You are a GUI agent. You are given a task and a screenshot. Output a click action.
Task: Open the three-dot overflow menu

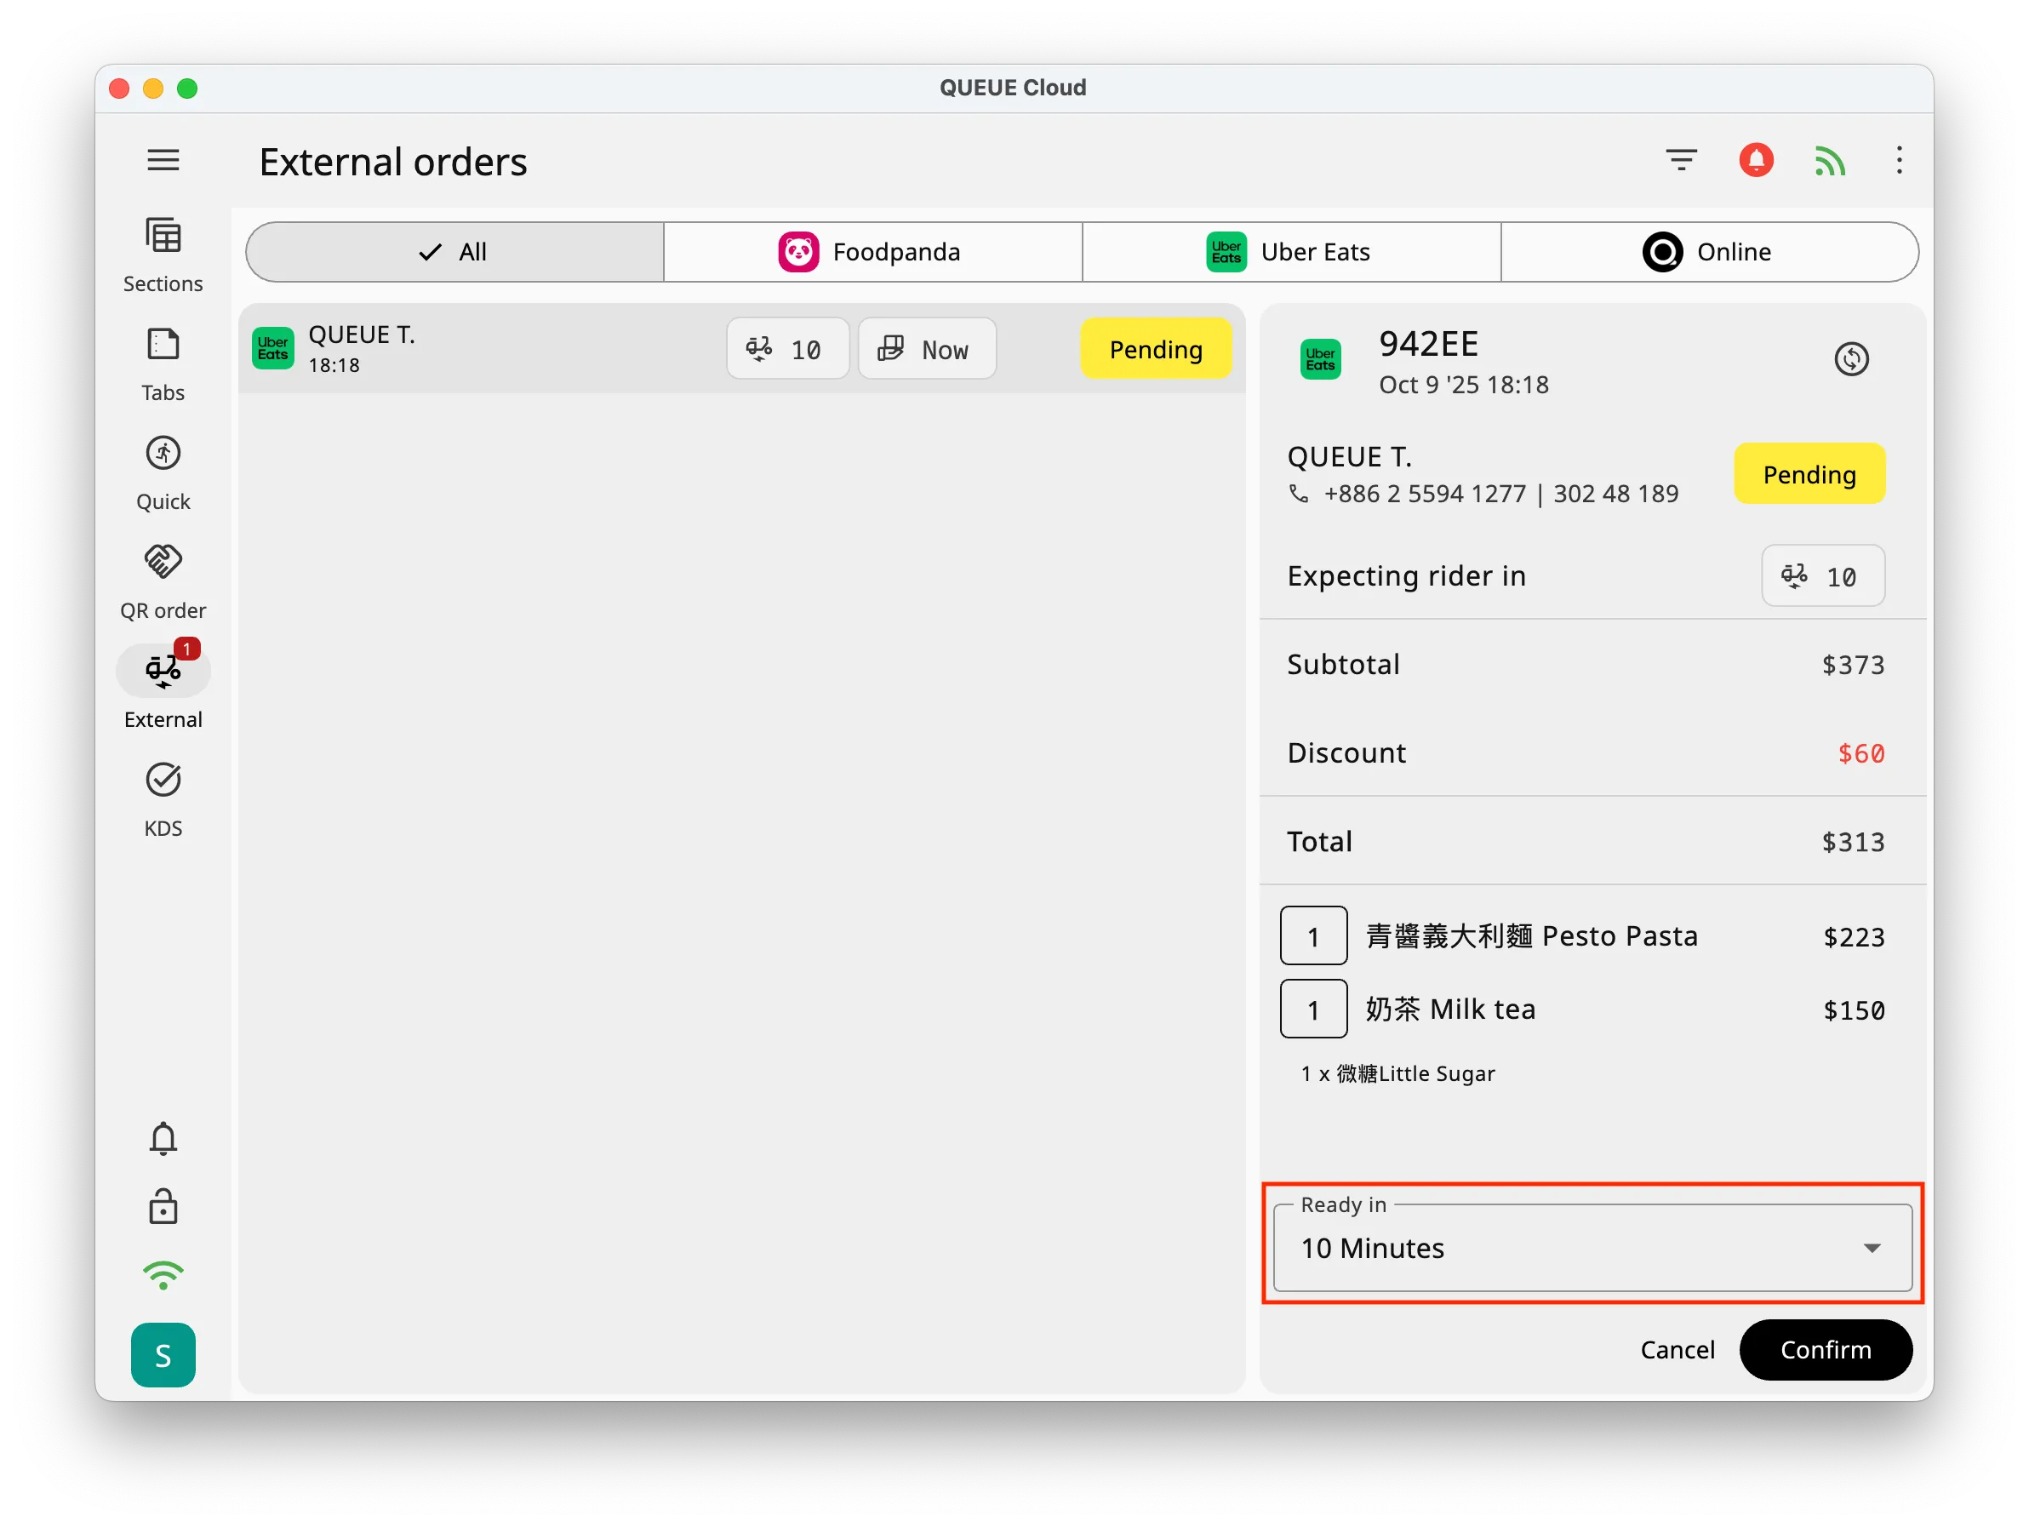click(x=1899, y=161)
